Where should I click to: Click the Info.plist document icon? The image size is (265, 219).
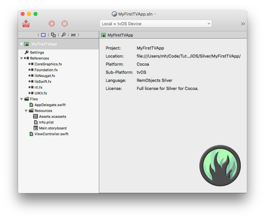click(36, 122)
